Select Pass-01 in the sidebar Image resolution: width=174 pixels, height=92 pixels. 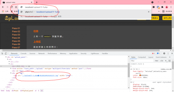click(16, 28)
